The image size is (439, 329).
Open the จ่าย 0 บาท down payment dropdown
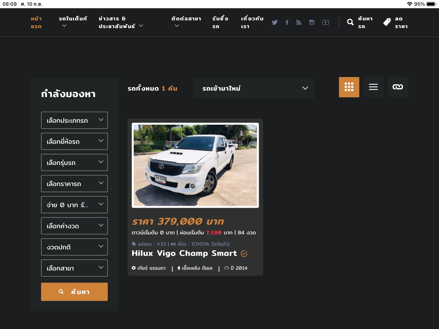click(74, 205)
